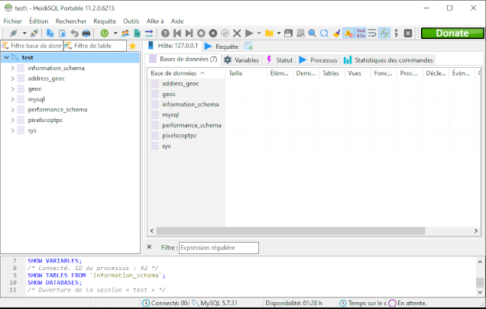Click the Copy toolbar icon
This screenshot has height=309, width=486.
[50, 33]
